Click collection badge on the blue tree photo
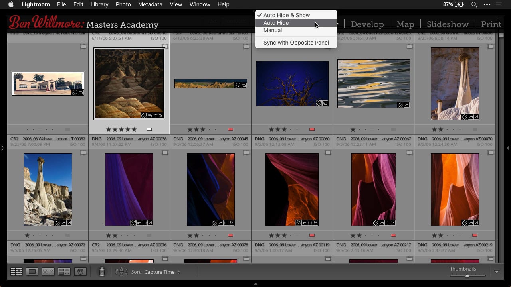Screen dimensions: 511x287 click(x=325, y=103)
